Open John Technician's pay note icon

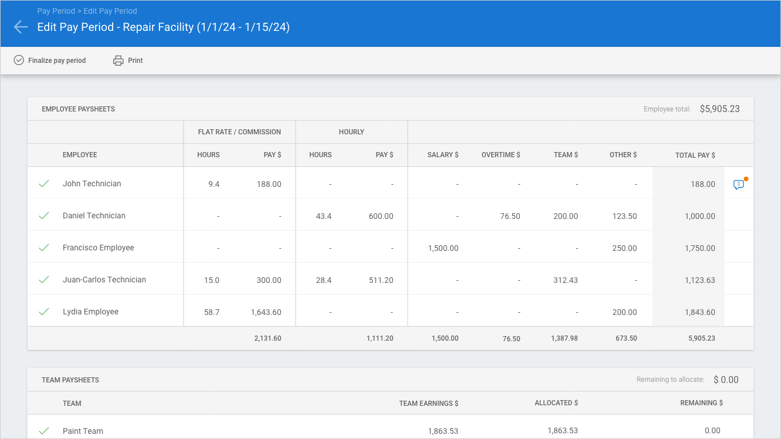(739, 185)
